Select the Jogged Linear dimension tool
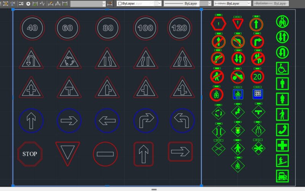Viewport: 305px width, 191px height. point(42,3)
